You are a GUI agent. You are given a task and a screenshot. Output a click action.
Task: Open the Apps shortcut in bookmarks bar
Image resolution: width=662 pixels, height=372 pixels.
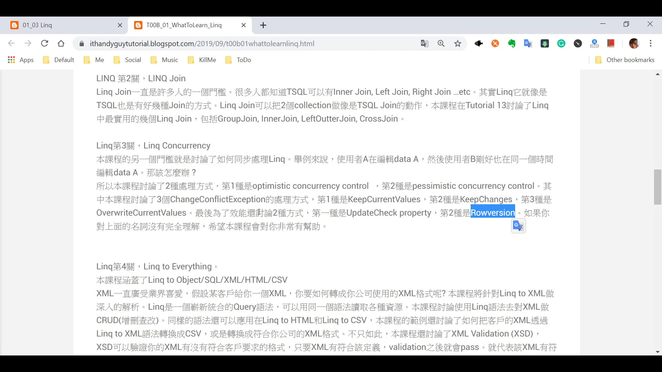pyautogui.click(x=21, y=60)
